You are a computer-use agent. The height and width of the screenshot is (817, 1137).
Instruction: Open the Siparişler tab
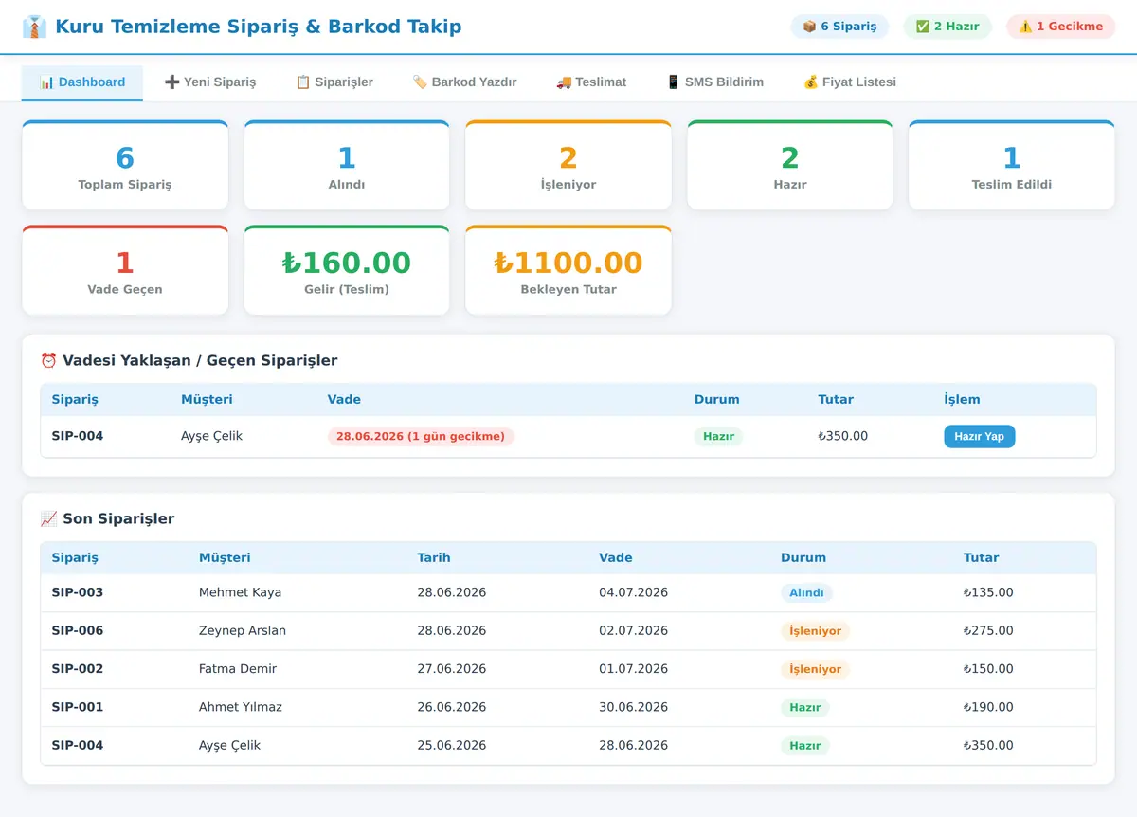334,82
